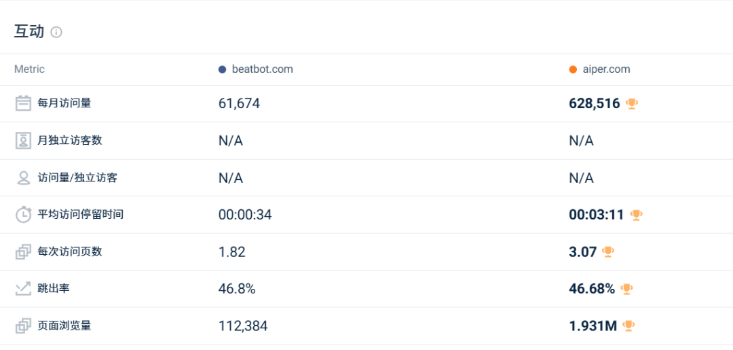The image size is (733, 350).
Task: Click the 月独立访客数 portrait icon
Action: point(24,141)
